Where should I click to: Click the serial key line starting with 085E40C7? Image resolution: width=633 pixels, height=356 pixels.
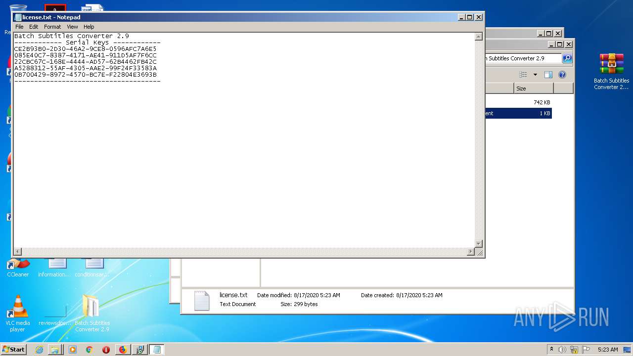click(x=86, y=55)
